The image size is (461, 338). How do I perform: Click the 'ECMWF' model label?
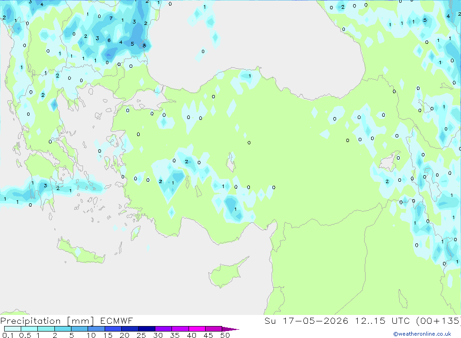coord(117,320)
